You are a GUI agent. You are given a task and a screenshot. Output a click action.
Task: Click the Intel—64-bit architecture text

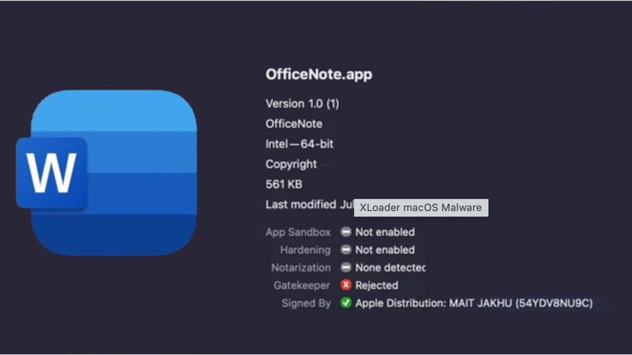[x=299, y=144]
